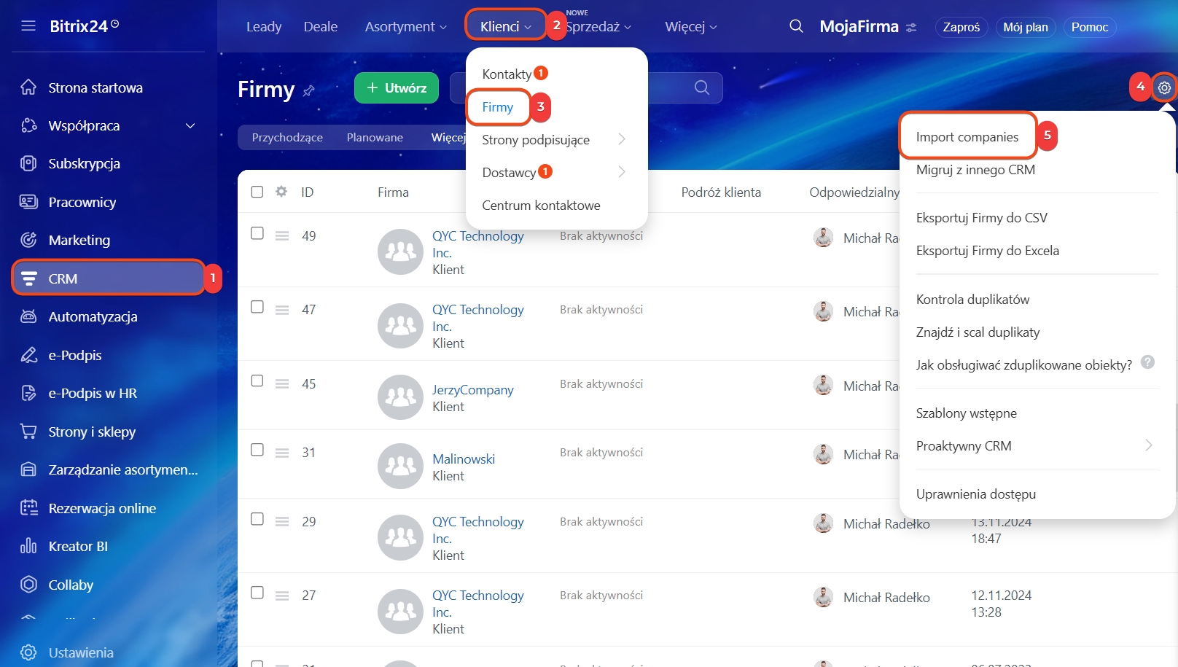Switch to the Przychodzące filter tab
This screenshot has height=667, width=1178.
click(x=287, y=138)
